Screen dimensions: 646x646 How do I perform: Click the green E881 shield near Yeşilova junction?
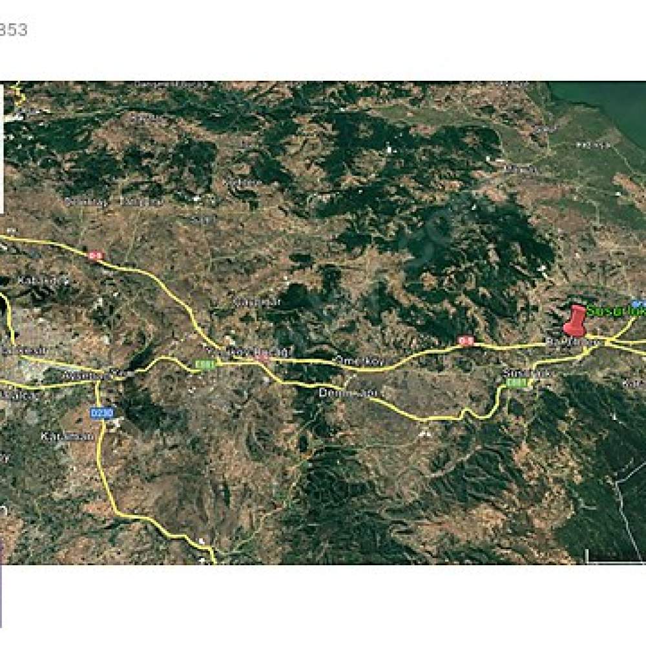coord(205,365)
